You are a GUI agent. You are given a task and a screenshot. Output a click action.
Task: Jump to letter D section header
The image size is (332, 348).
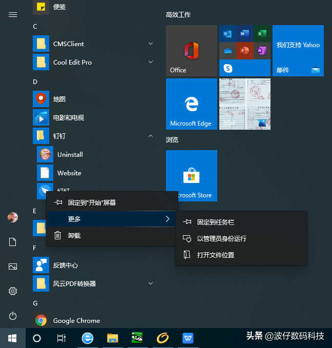coord(35,82)
